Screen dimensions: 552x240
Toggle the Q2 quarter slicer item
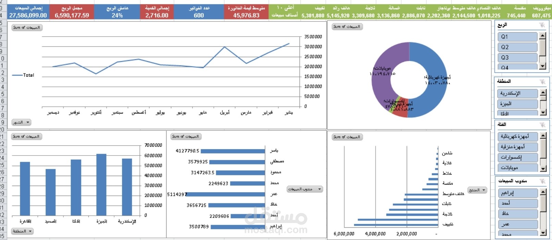(517, 47)
